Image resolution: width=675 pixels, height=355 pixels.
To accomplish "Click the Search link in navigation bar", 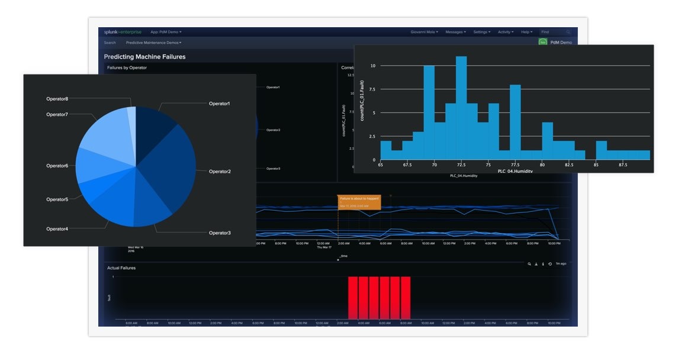I will coord(110,43).
